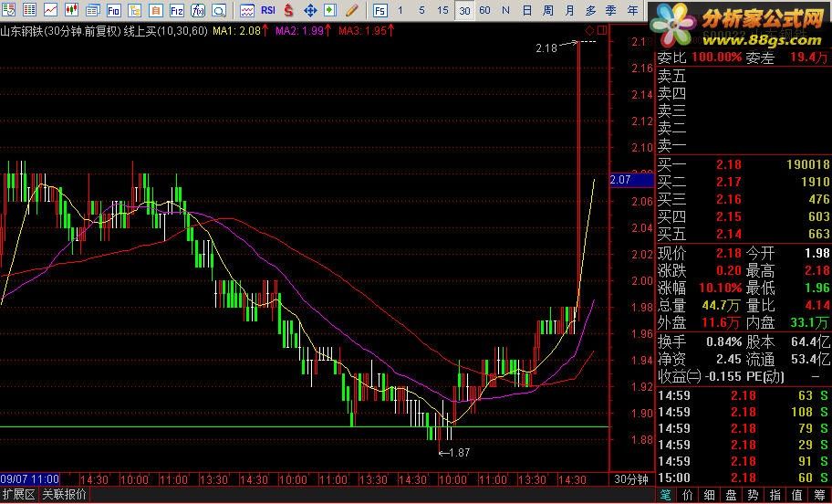Open the 细 details tab
This screenshot has height=504, width=832.
pos(710,495)
